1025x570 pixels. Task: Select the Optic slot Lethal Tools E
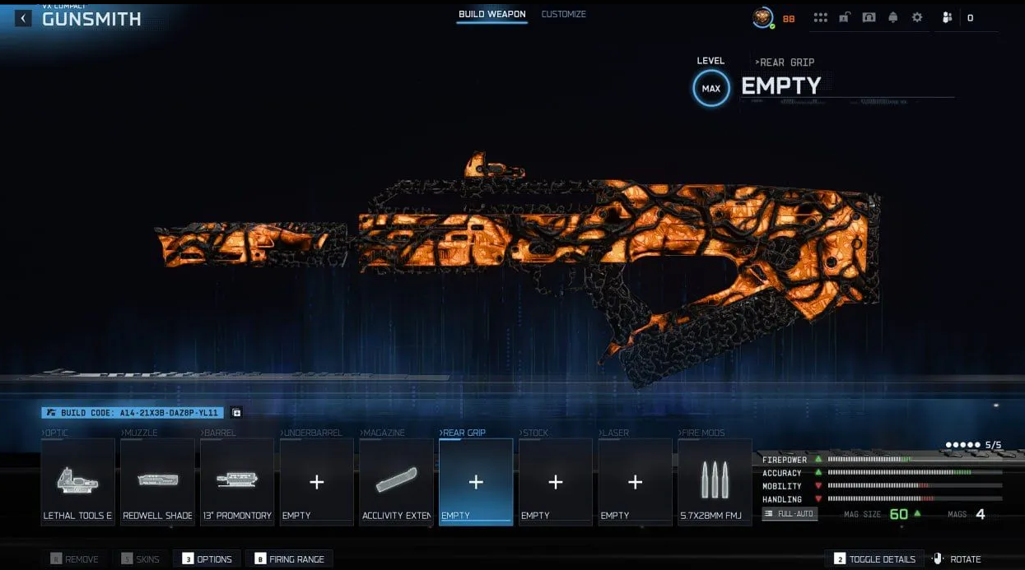pos(78,482)
